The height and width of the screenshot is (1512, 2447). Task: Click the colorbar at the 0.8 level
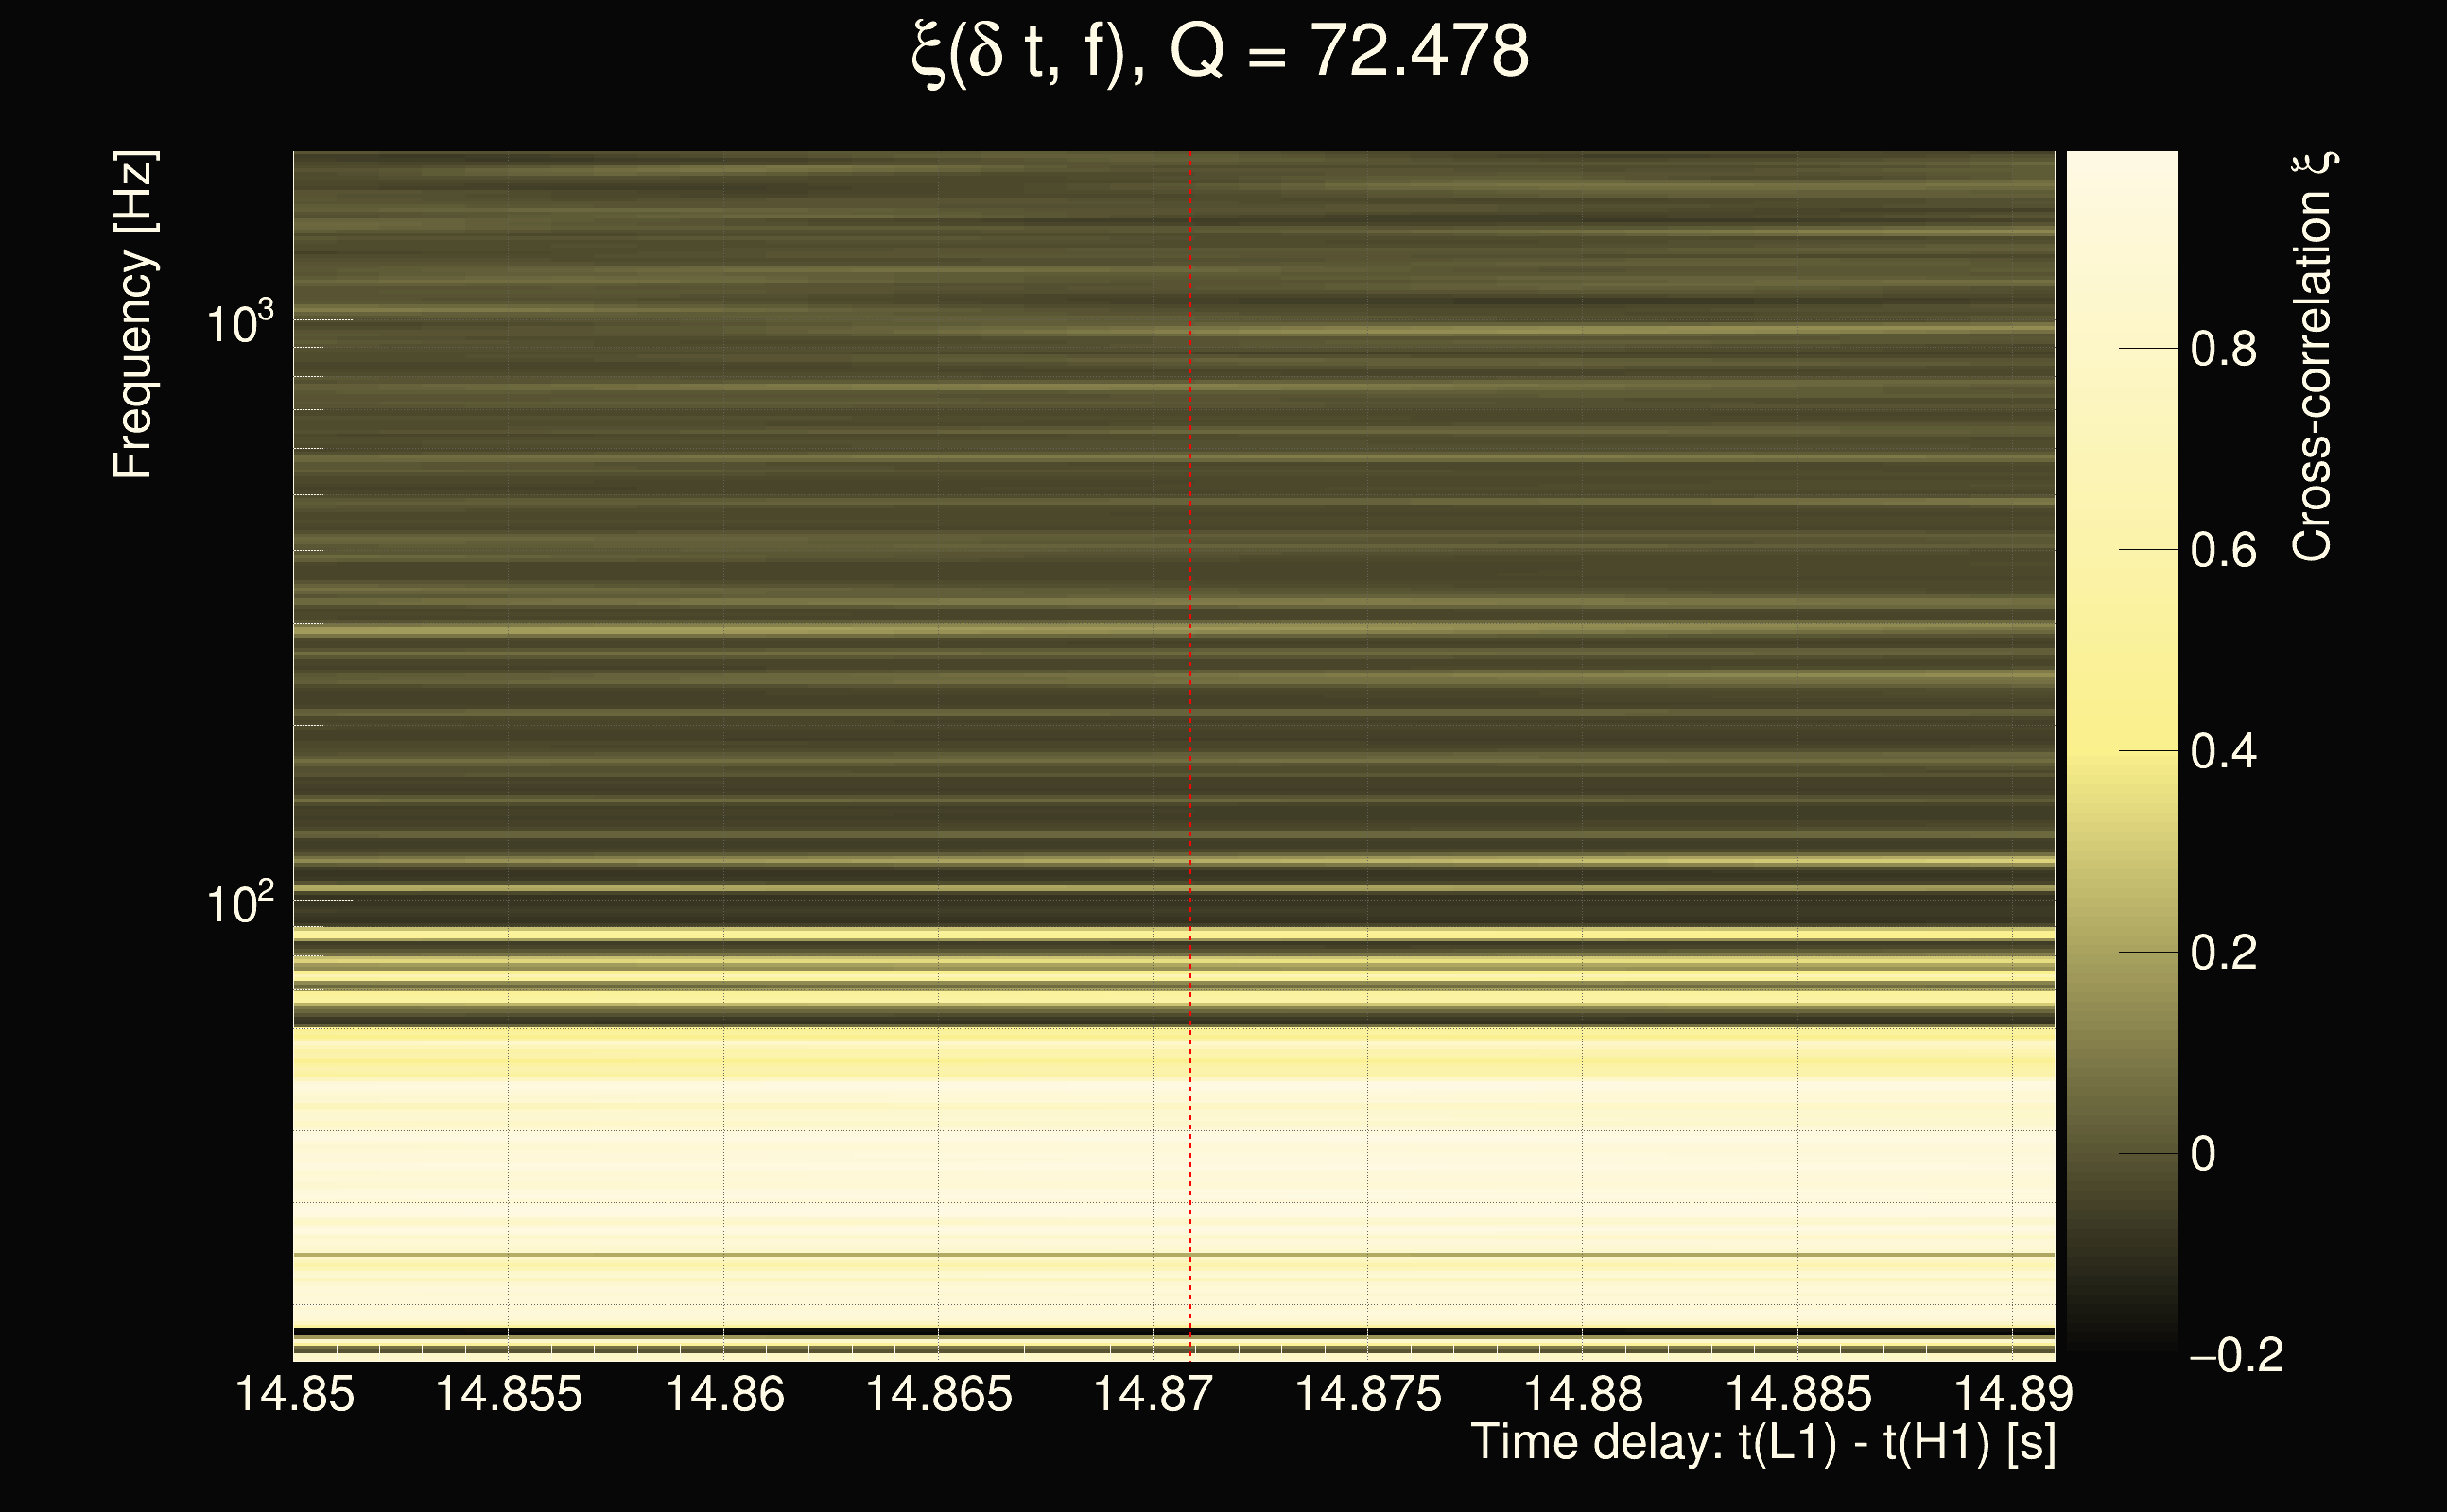point(2121,348)
